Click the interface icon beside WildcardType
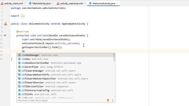This screenshot has width=189, height=106. pos(19,67)
